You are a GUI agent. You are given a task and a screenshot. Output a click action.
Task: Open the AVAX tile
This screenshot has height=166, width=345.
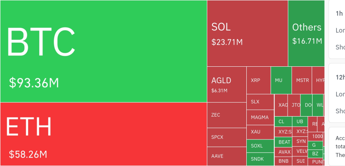click(x=283, y=152)
